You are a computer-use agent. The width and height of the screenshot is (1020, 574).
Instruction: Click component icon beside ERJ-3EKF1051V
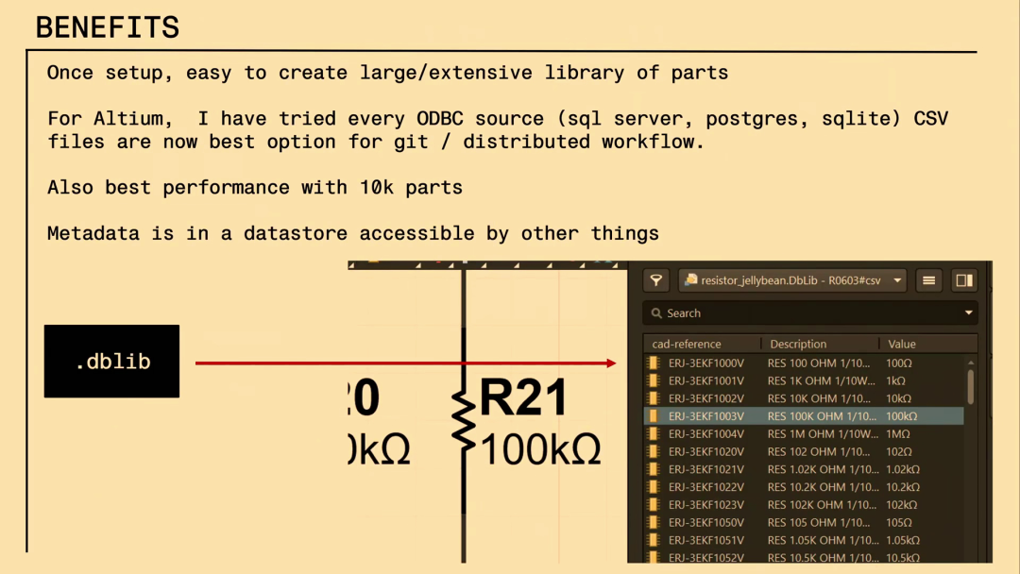point(654,540)
